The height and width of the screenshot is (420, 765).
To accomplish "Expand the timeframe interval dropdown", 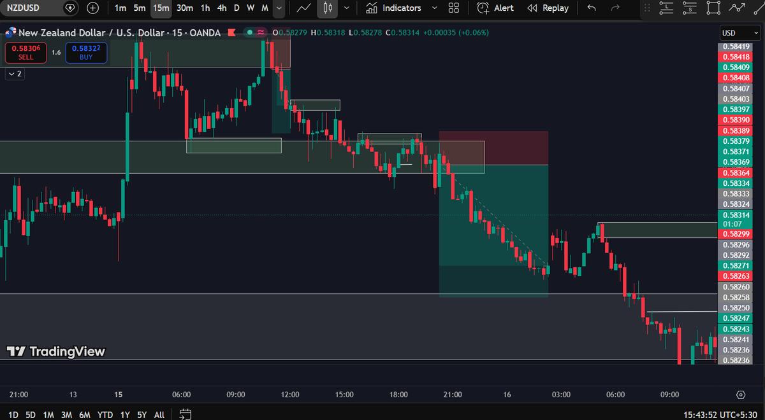I will [279, 8].
